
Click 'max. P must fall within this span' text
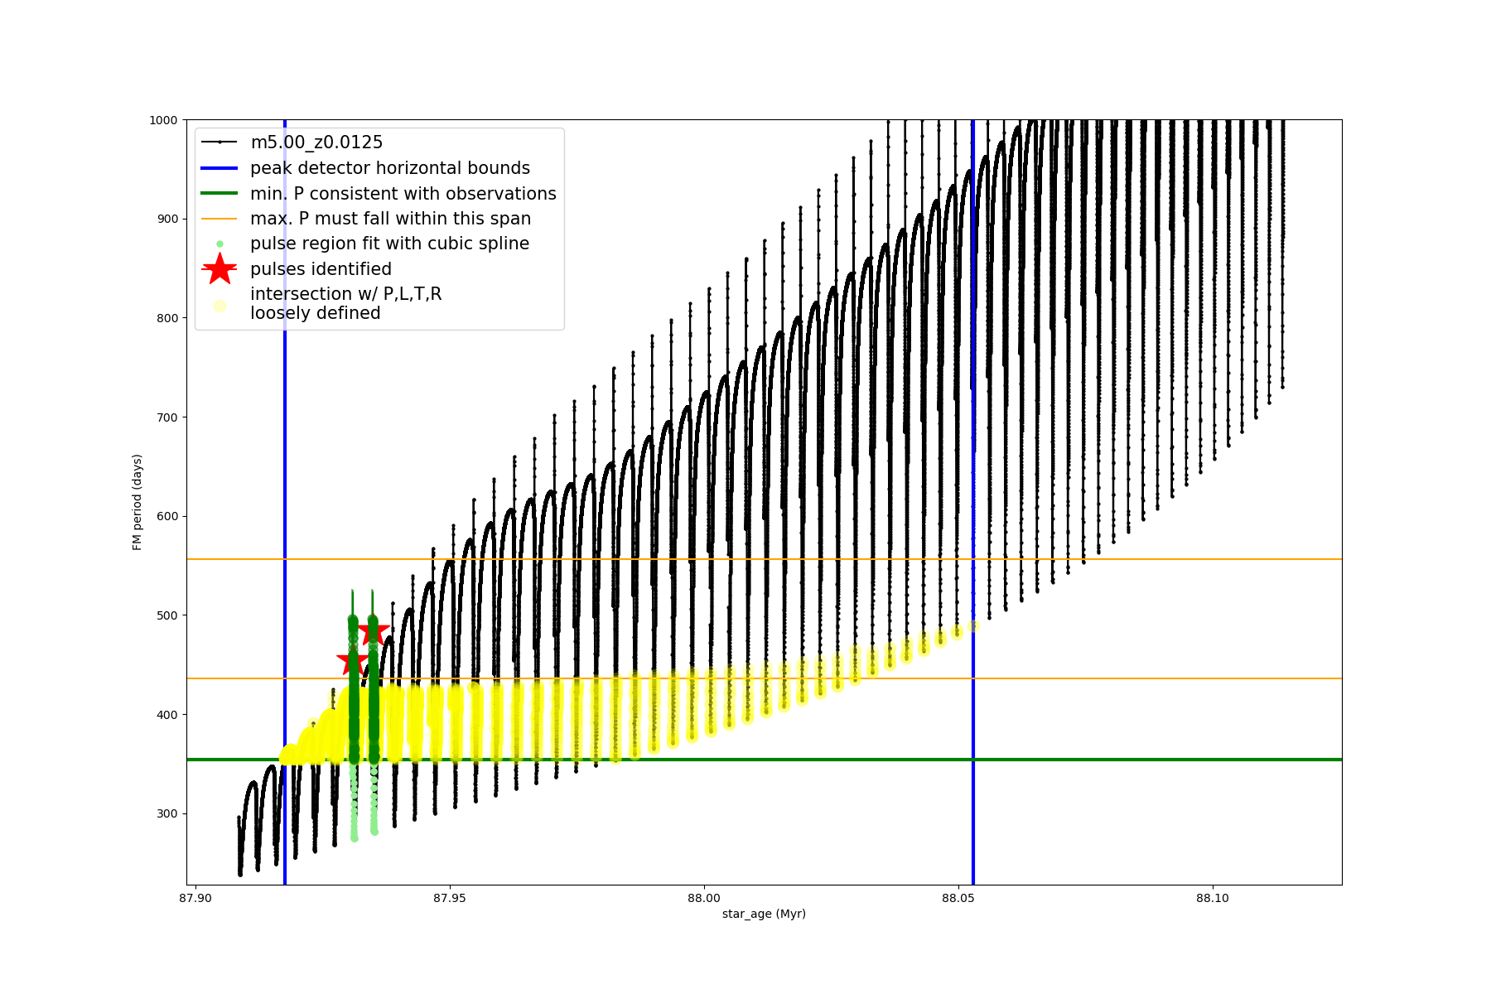point(390,219)
